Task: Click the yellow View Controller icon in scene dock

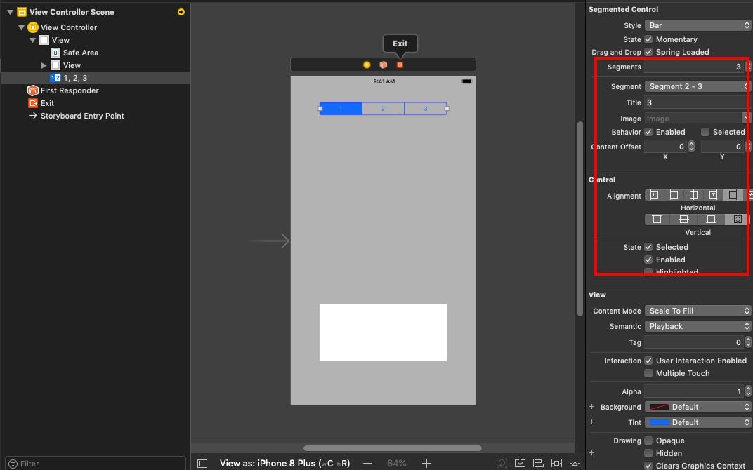Action: pyautogui.click(x=366, y=64)
